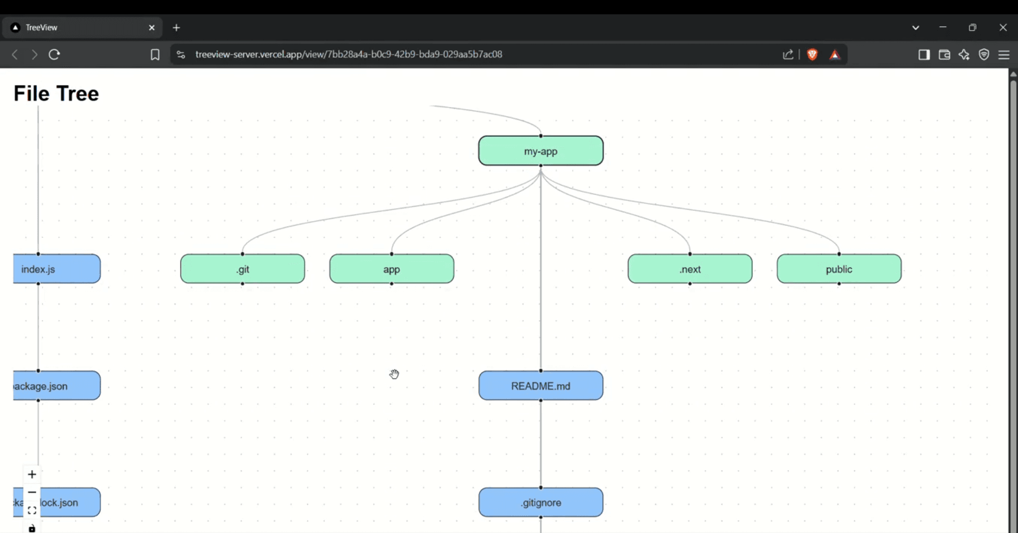Open the browser hamburger menu
This screenshot has width=1018, height=533.
click(1004, 55)
